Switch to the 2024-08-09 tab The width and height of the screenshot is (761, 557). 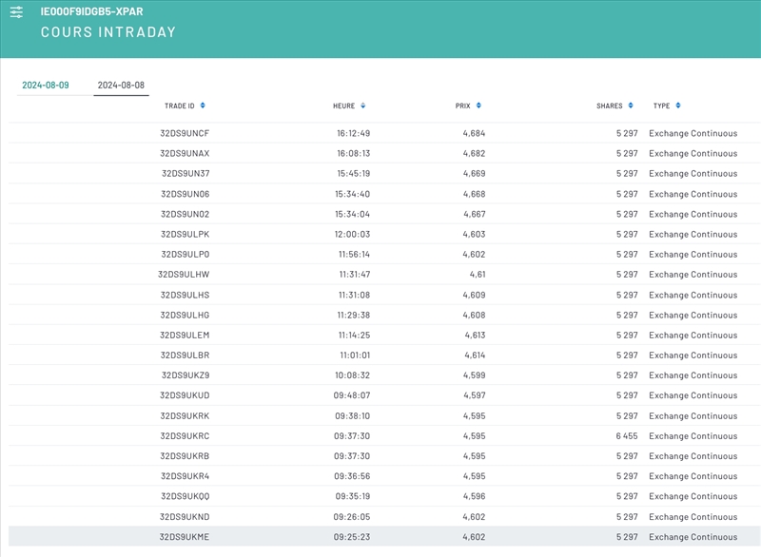click(46, 86)
